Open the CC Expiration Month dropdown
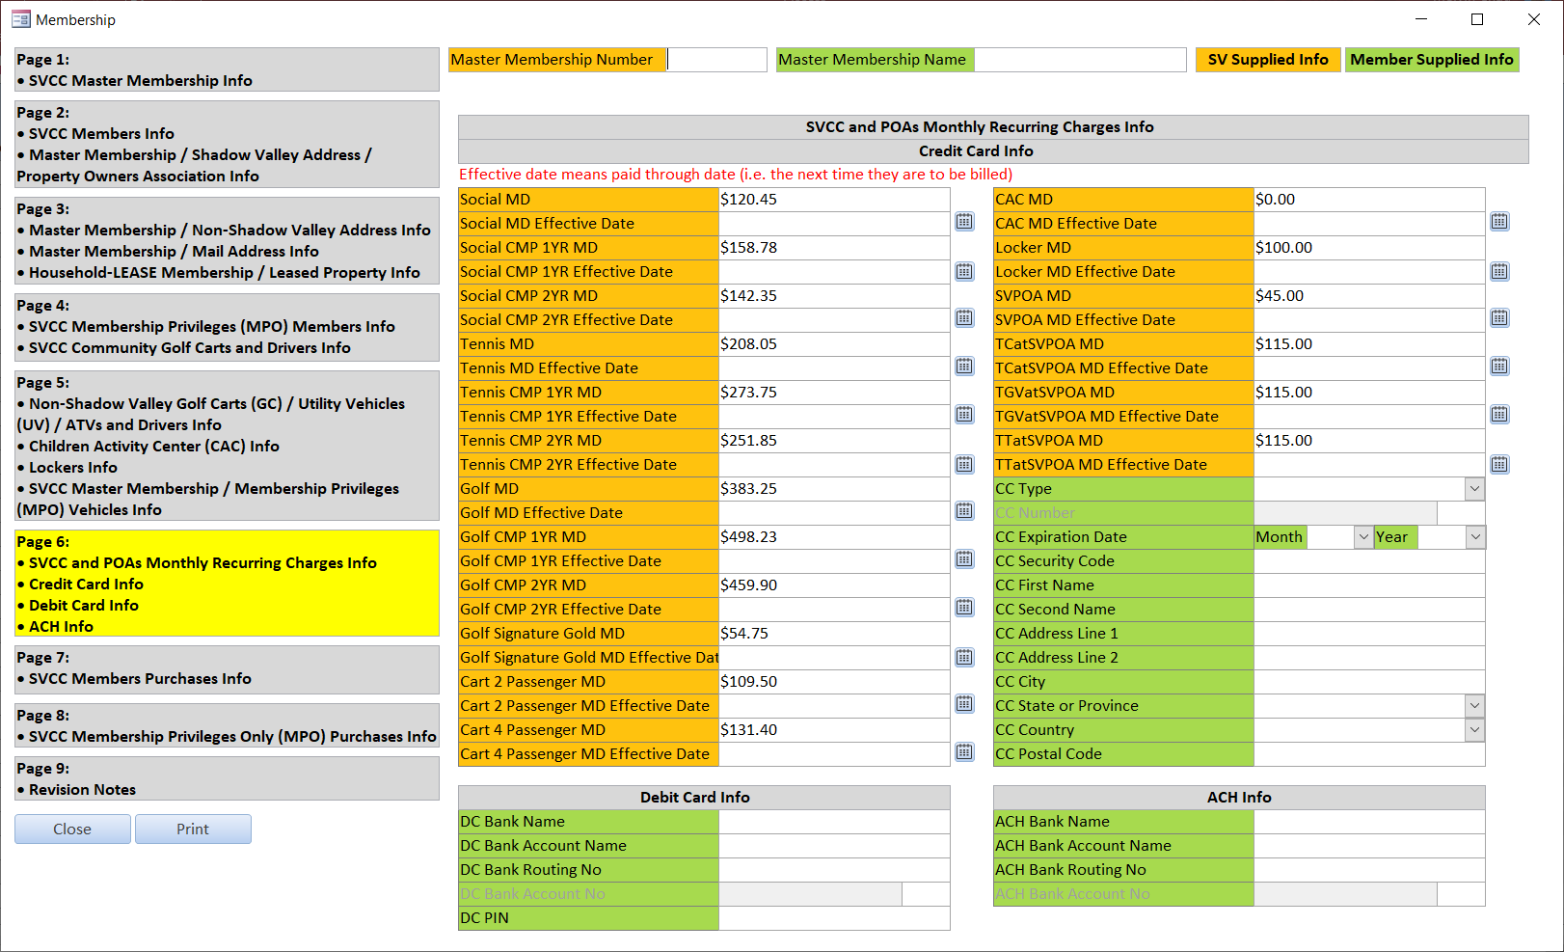1564x952 pixels. tap(1362, 537)
